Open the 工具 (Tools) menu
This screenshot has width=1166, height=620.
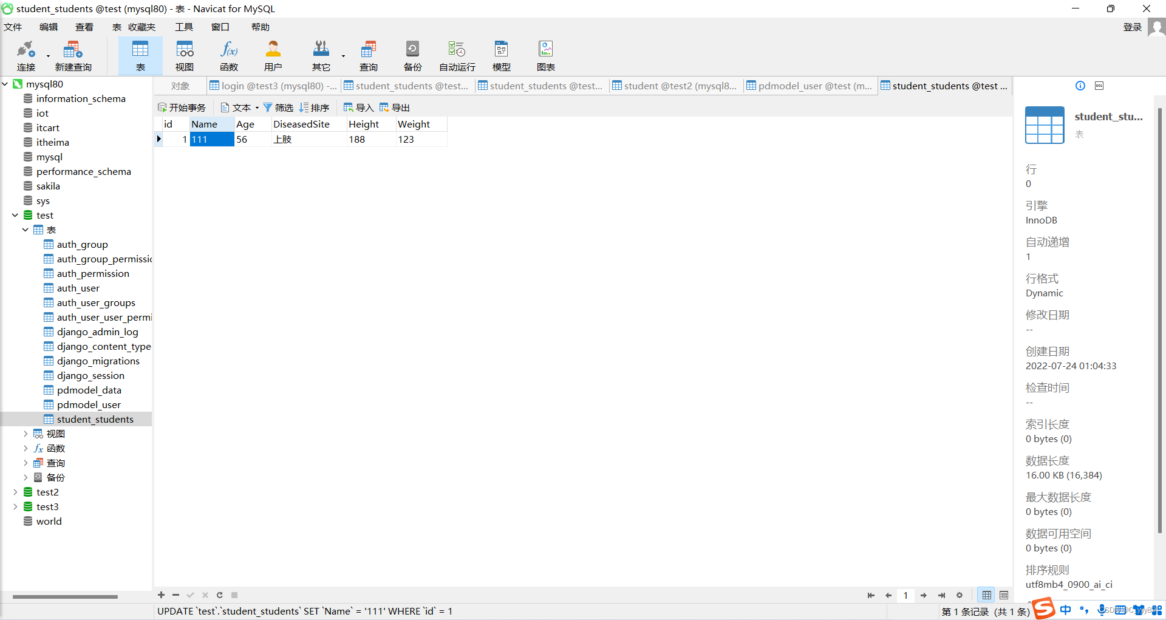pos(183,27)
